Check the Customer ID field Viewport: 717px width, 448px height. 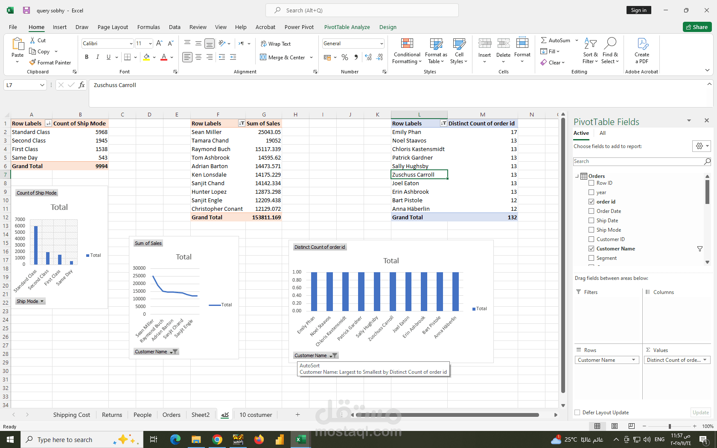591,239
